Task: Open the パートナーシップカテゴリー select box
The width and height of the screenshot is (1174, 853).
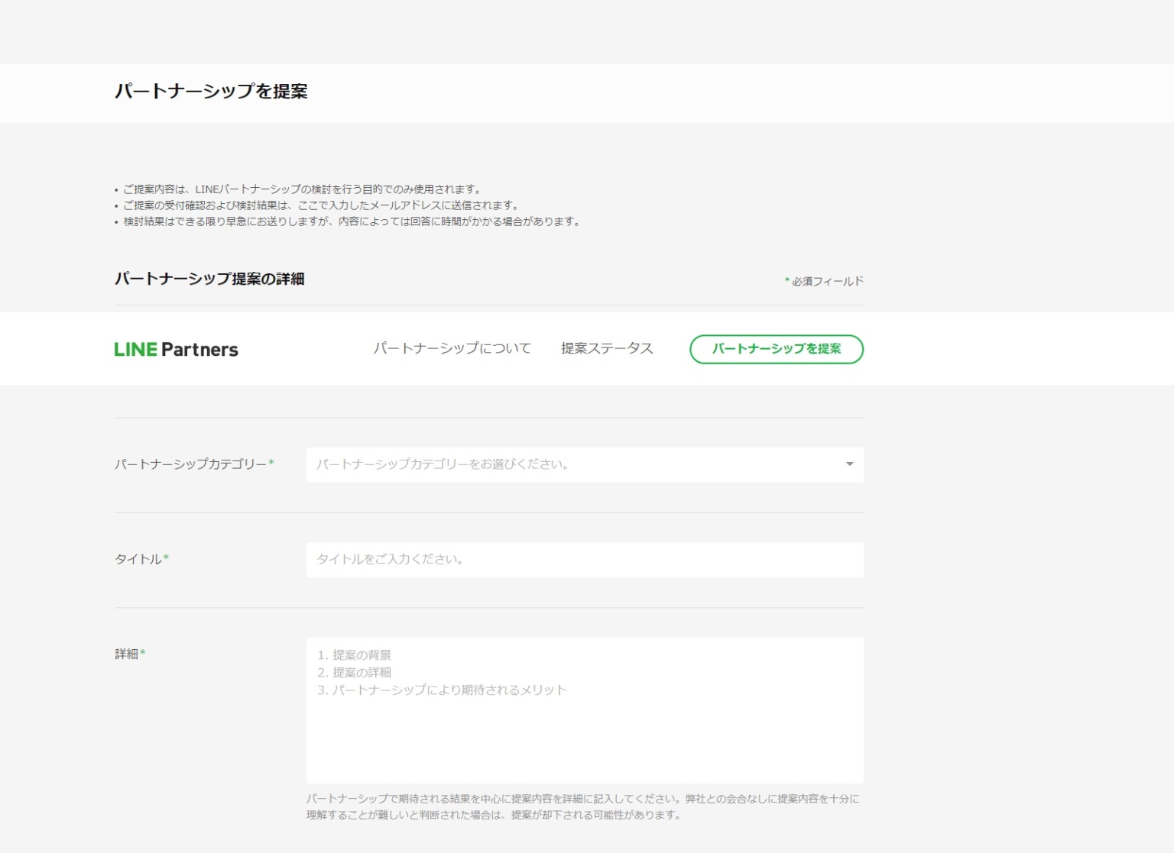Action: (573, 464)
